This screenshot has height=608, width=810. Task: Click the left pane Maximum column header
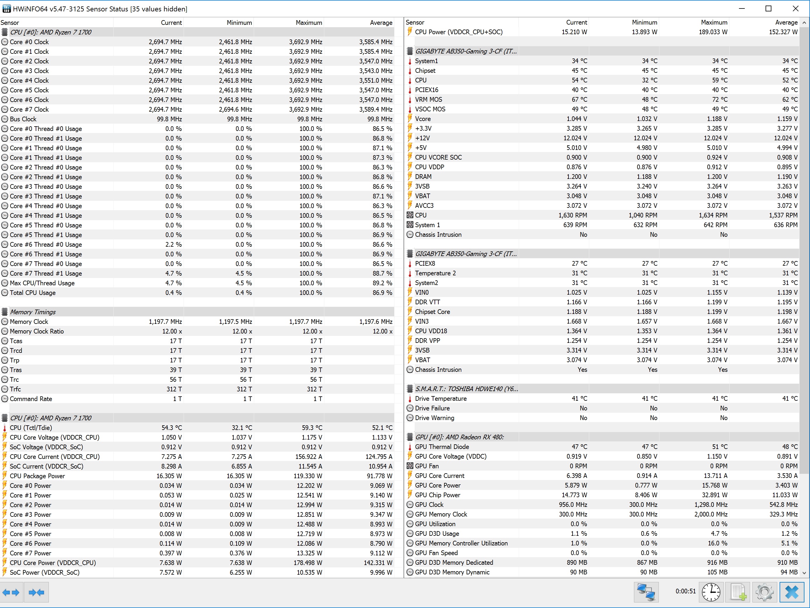coord(309,23)
